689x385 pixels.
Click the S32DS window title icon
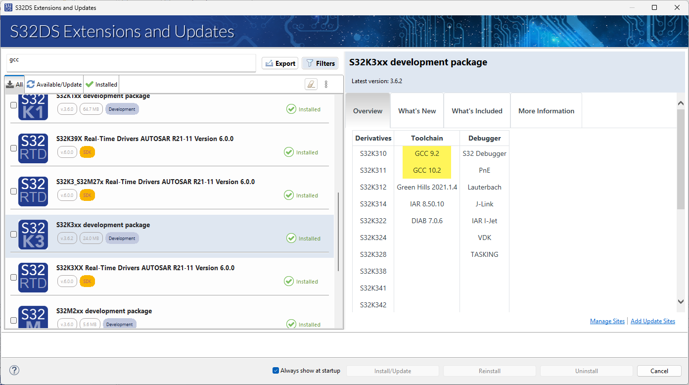point(8,7)
